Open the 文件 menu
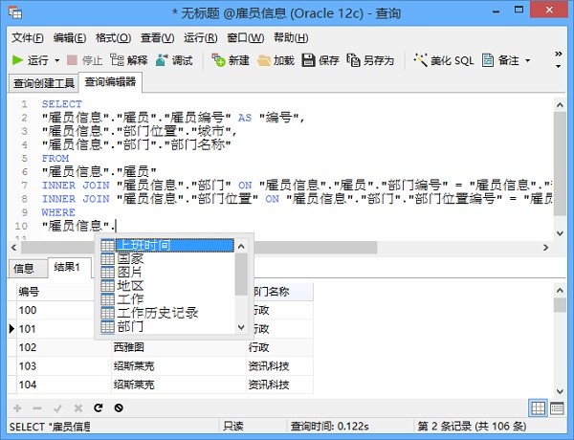The width and height of the screenshot is (574, 440). pos(28,37)
